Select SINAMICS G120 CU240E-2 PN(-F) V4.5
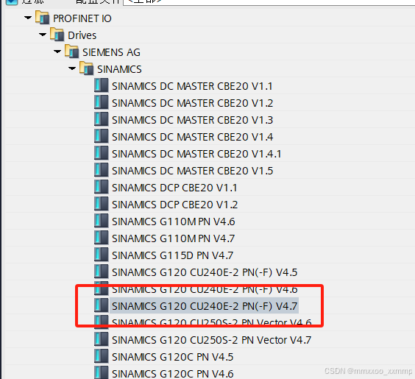415x379 pixels. coord(205,272)
